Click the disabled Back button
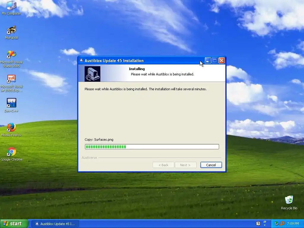 (163, 165)
